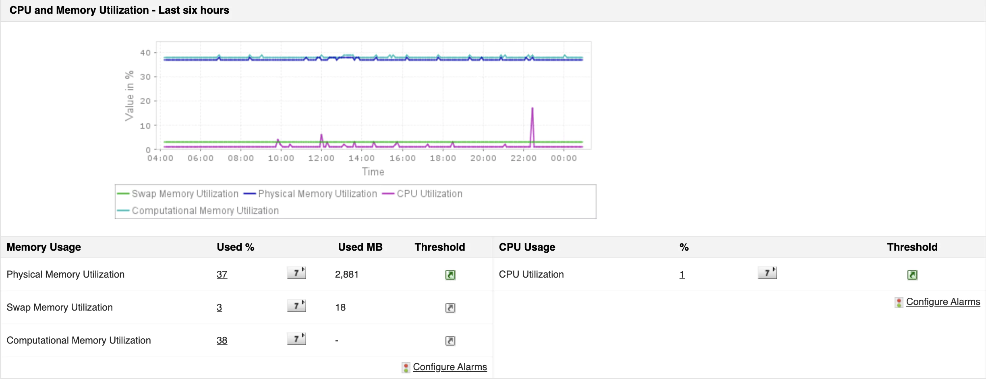Click threshold icon for Computational Memory Utilization

tap(450, 341)
